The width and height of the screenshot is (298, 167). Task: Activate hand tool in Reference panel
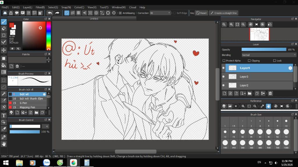click(268, 106)
